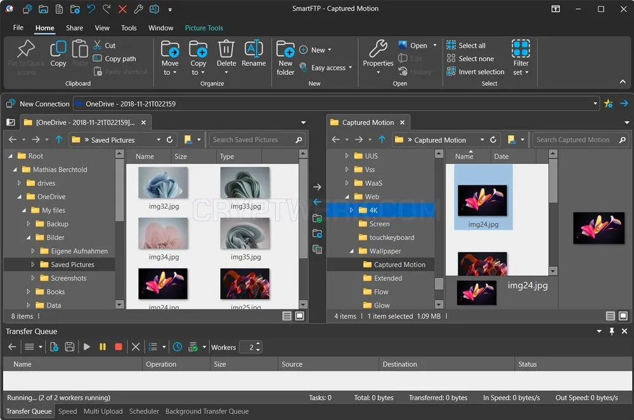Image resolution: width=634 pixels, height=420 pixels.
Task: Open the View ribbon tab
Action: point(102,28)
